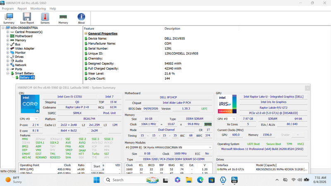The width and height of the screenshot is (331, 186).
Task: Click the Intel Core i5 logo
Action: click(30, 104)
